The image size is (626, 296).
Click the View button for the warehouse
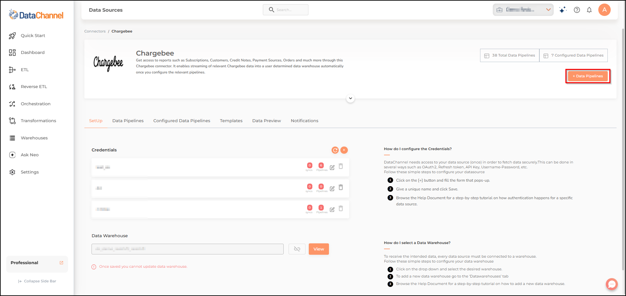(319, 249)
